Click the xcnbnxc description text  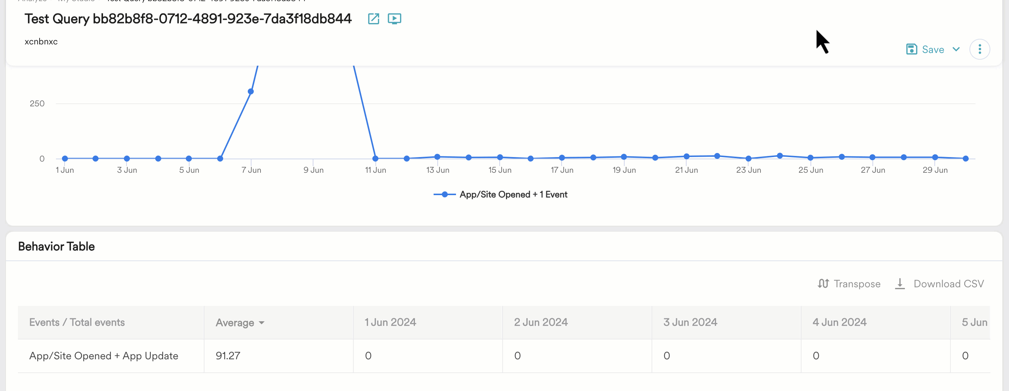click(x=41, y=42)
